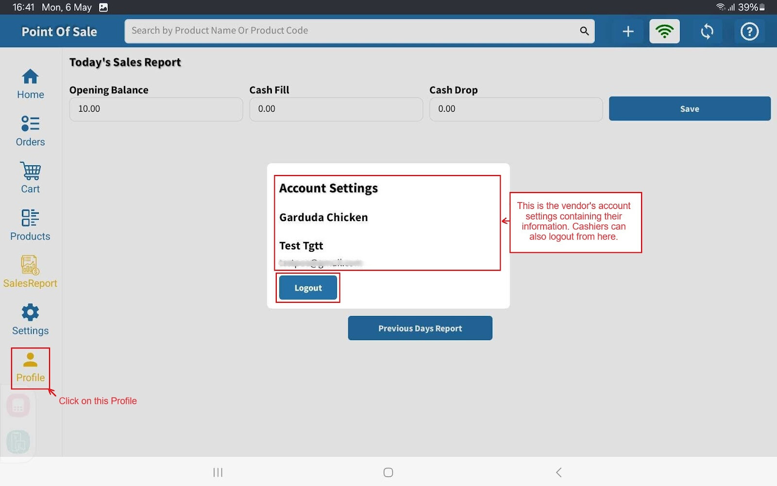Edit the Opening Balance field
This screenshot has height=486, width=777.
pyautogui.click(x=156, y=109)
